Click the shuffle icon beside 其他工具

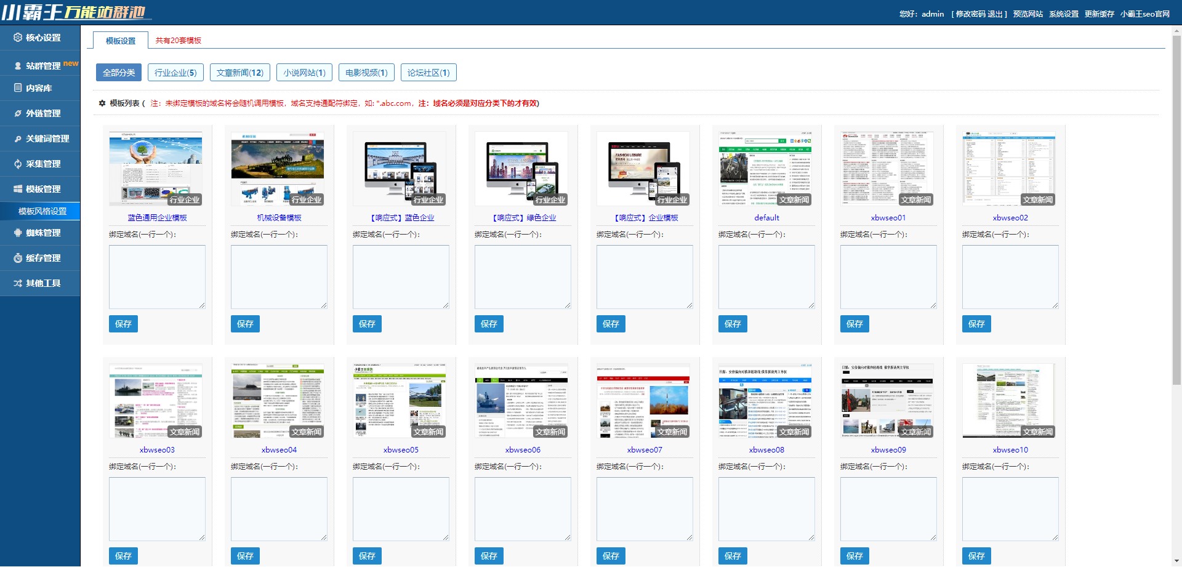(x=18, y=283)
